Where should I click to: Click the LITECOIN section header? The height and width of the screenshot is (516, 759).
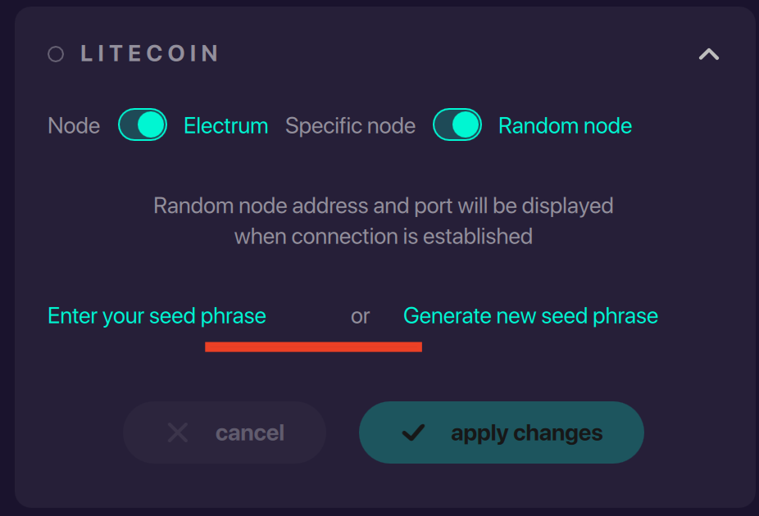click(148, 53)
